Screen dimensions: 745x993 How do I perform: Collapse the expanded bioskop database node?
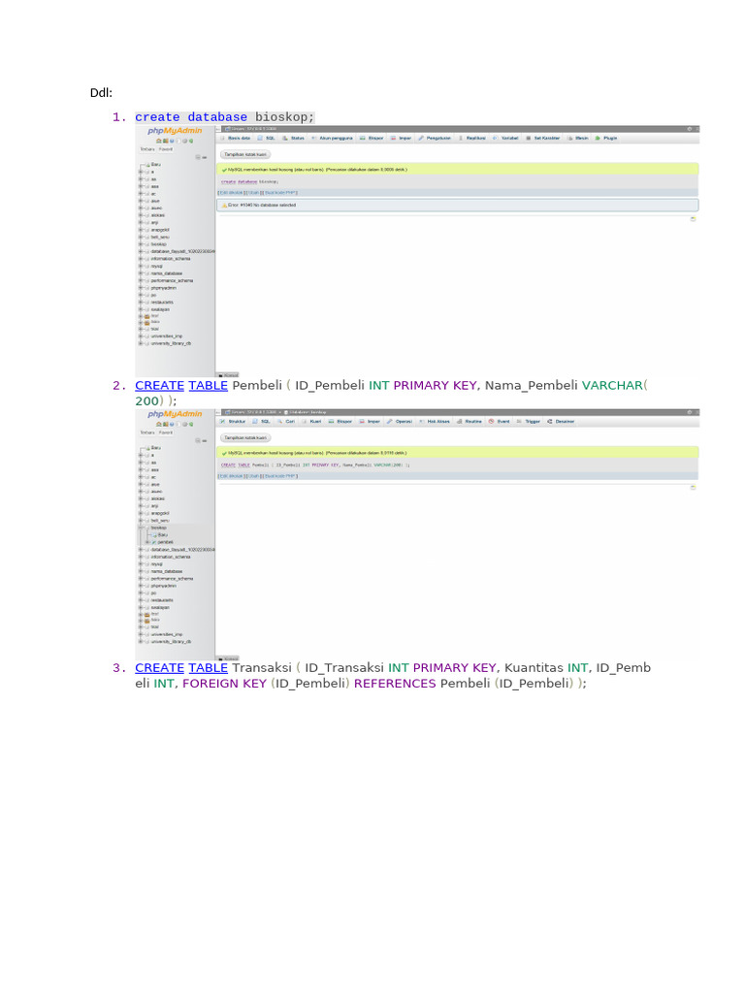[141, 528]
